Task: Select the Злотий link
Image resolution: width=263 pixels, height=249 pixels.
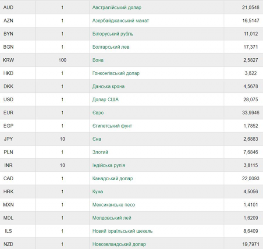Action: (100, 152)
